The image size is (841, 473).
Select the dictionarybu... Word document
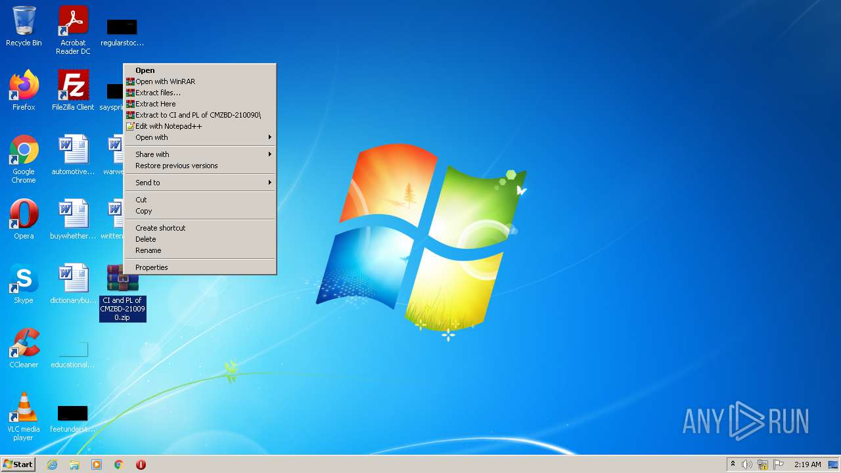tap(73, 284)
